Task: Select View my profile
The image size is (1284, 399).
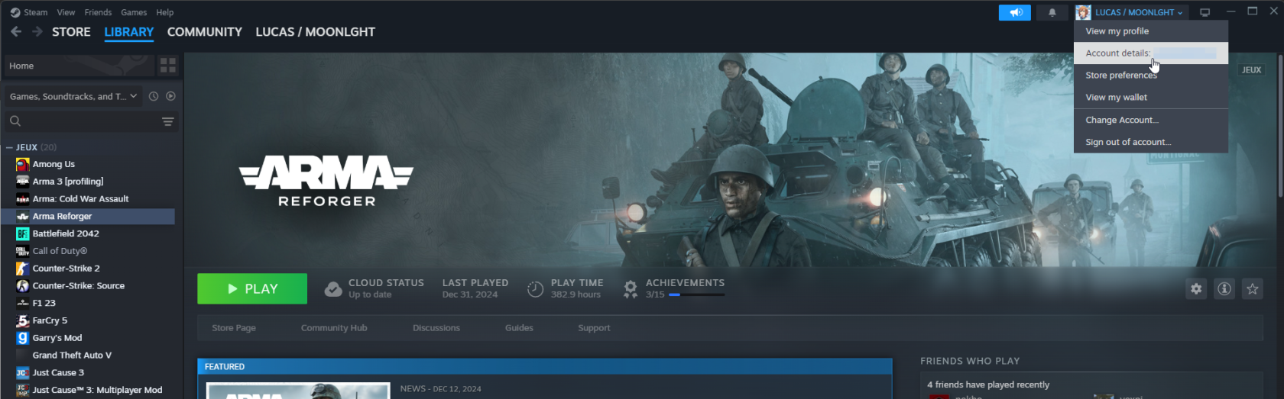Action: 1151,31
